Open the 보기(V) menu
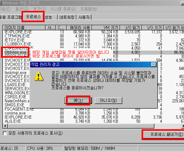 (40, 9)
